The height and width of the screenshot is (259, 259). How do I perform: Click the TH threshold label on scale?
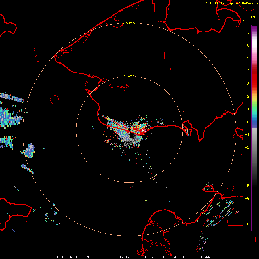pyautogui.click(x=247, y=224)
